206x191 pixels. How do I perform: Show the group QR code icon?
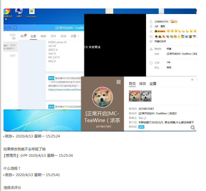click(x=119, y=82)
